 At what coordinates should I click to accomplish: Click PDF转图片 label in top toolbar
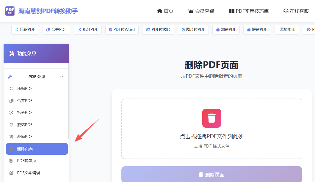(161, 30)
